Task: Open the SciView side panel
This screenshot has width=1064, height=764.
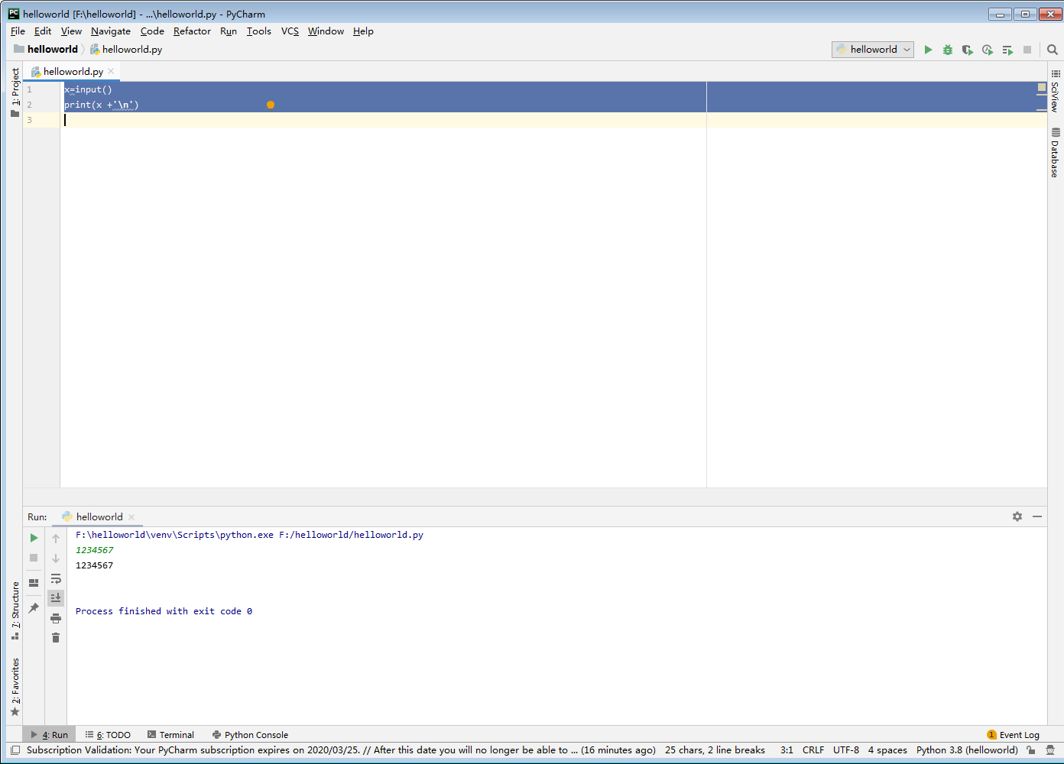Action: coord(1055,91)
